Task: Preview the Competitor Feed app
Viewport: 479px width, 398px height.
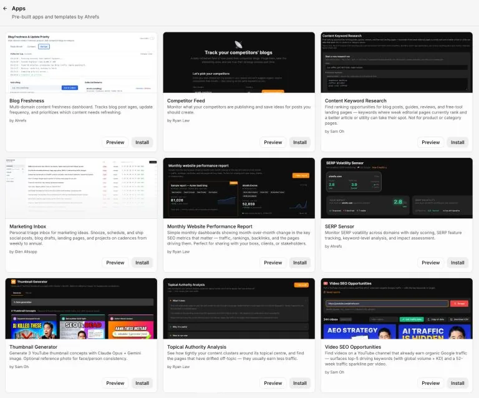Action: click(273, 142)
